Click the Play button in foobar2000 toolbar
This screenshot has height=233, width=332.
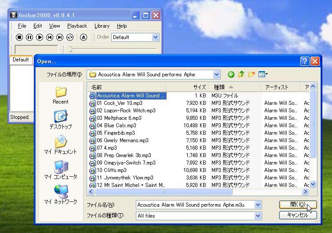pos(40,37)
